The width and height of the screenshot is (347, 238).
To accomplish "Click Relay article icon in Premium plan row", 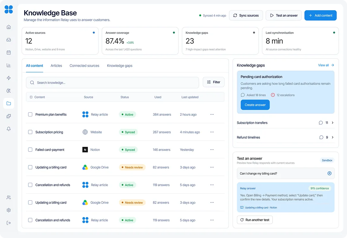I will (x=85, y=114).
